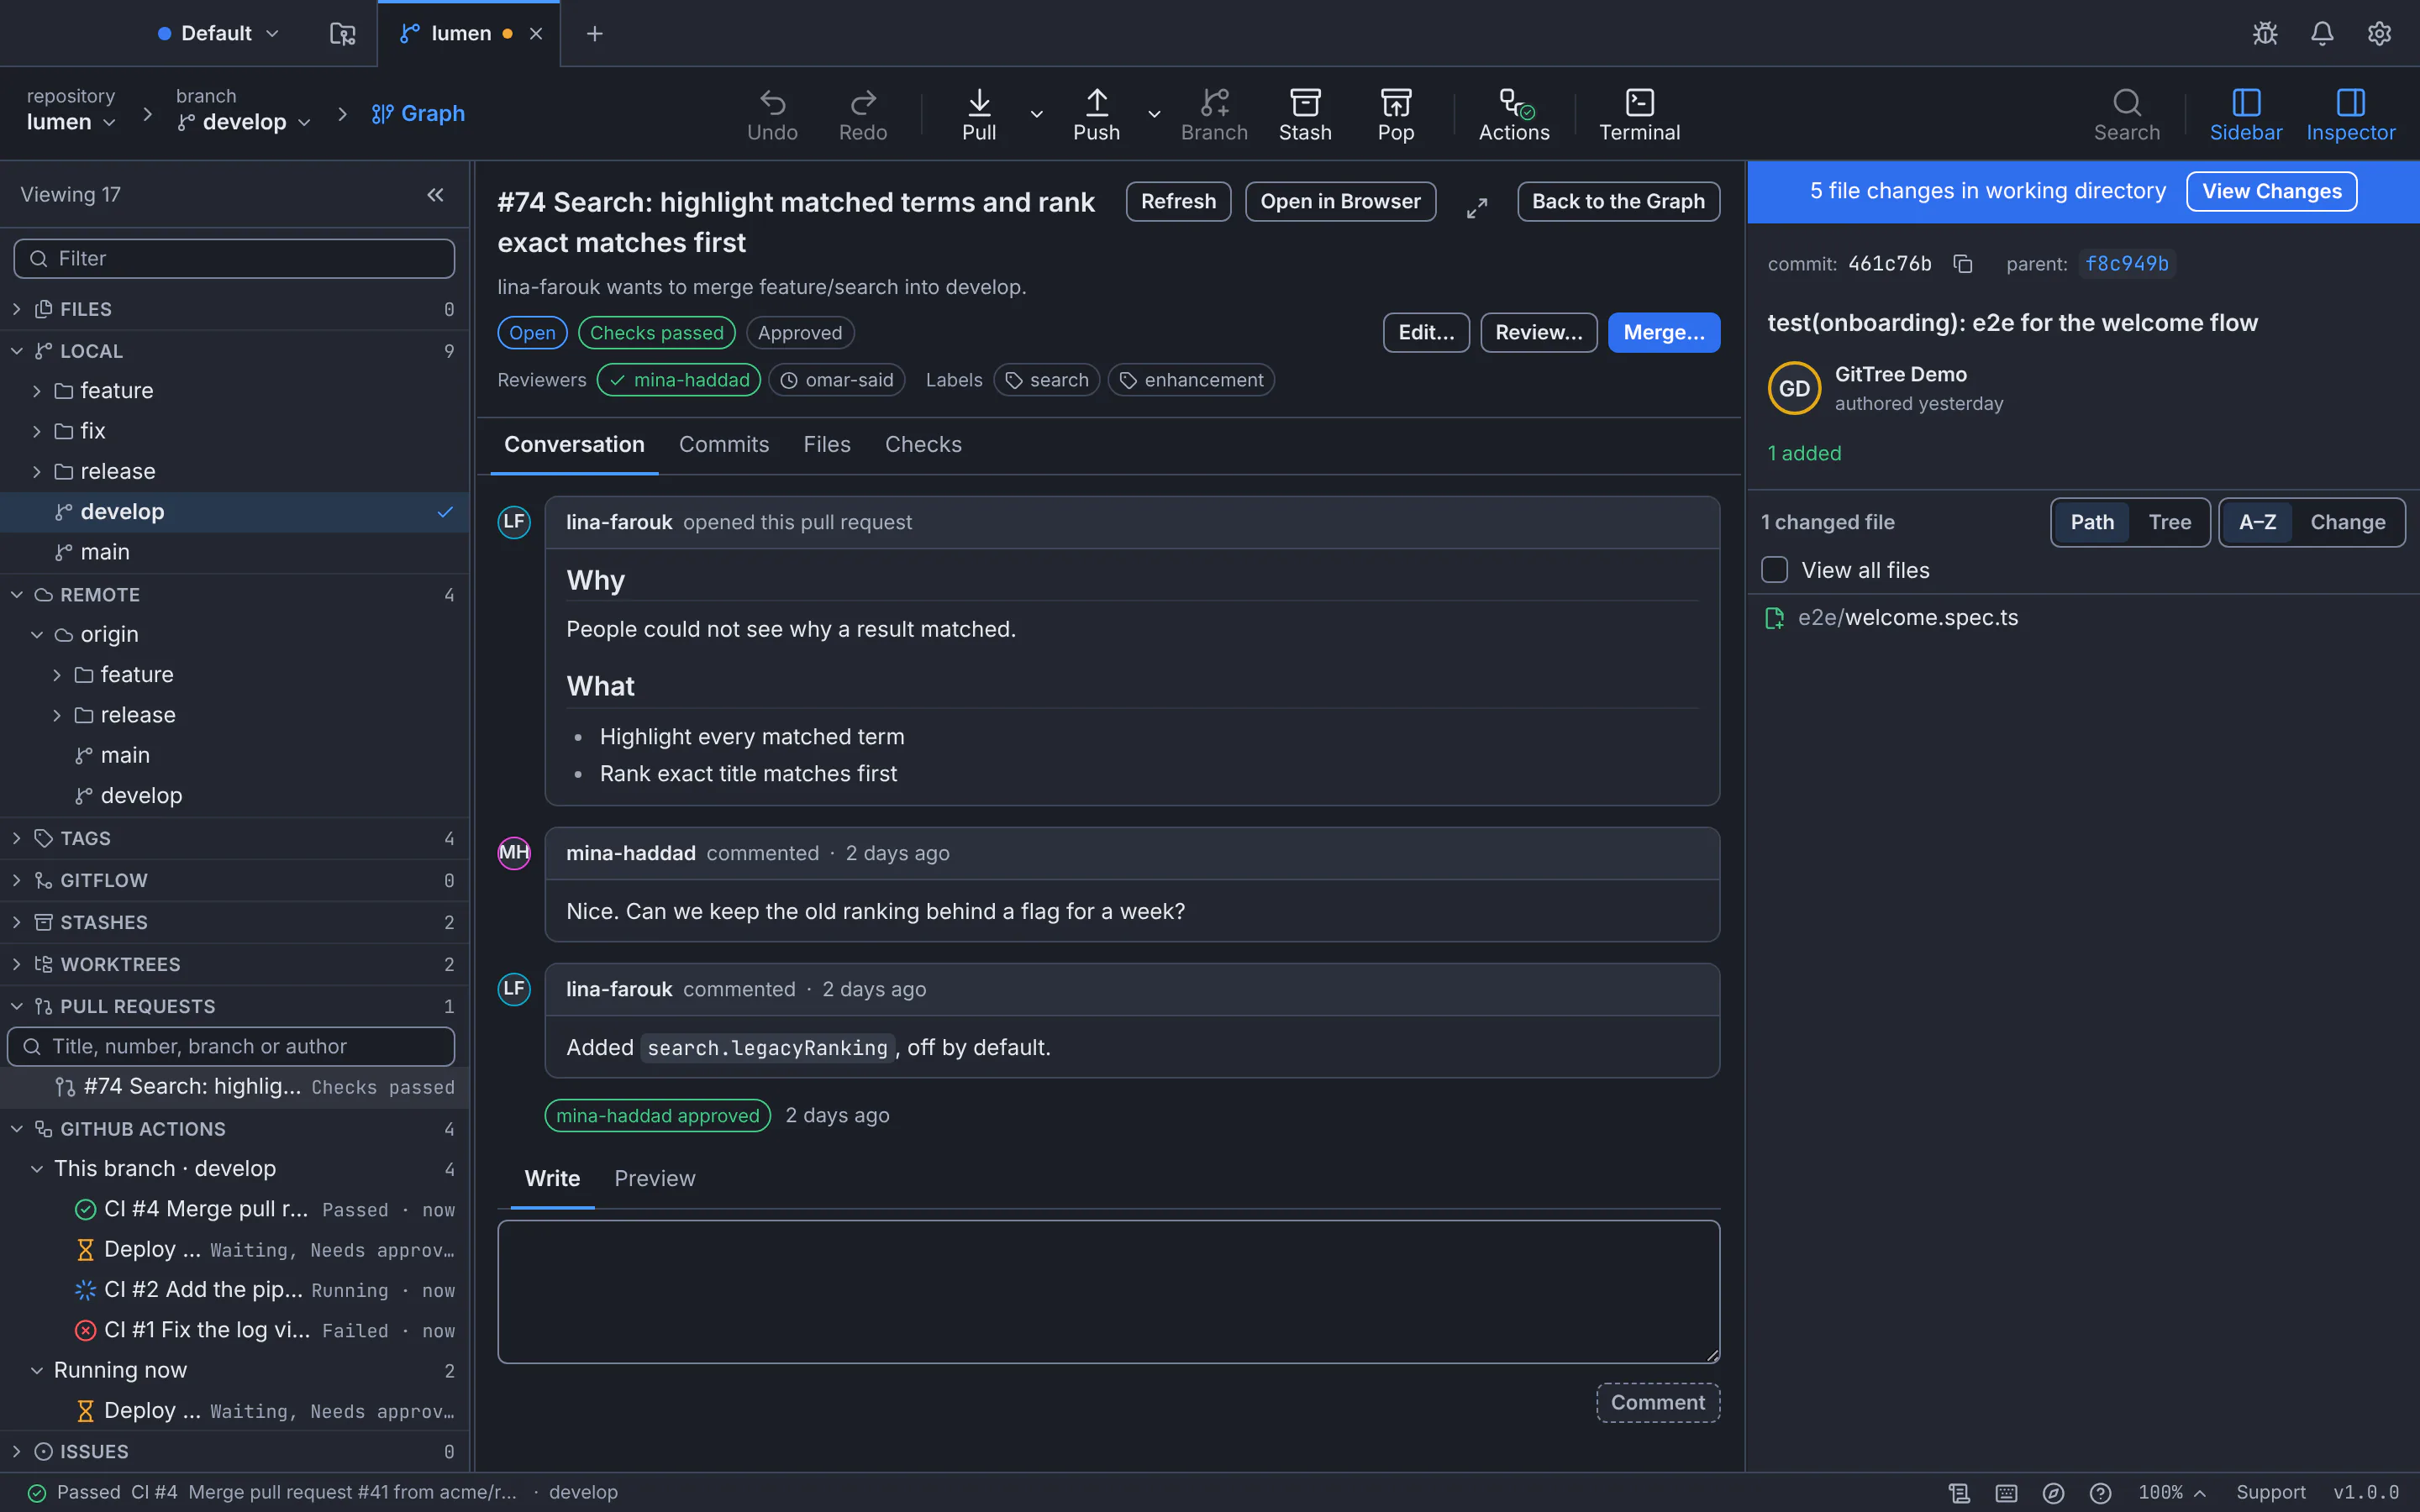Push commits using the Push icon

(x=1096, y=115)
